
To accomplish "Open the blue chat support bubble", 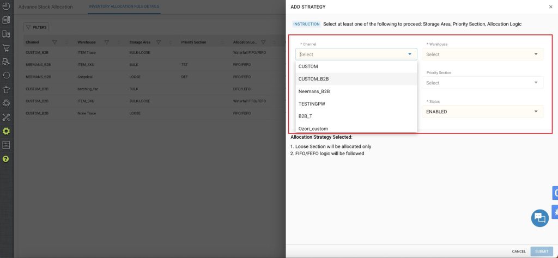I will click(539, 218).
